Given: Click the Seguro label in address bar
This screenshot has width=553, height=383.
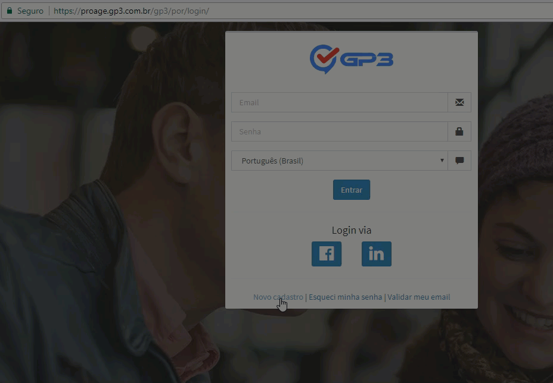Looking at the screenshot, I should 30,11.
